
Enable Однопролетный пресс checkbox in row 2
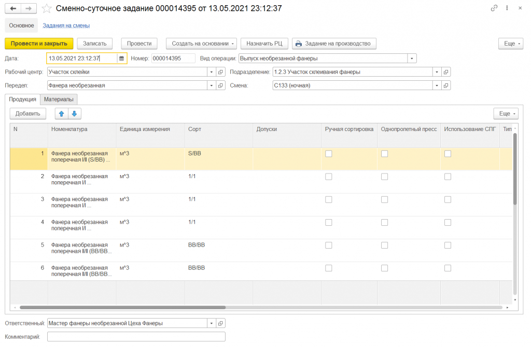(384, 177)
